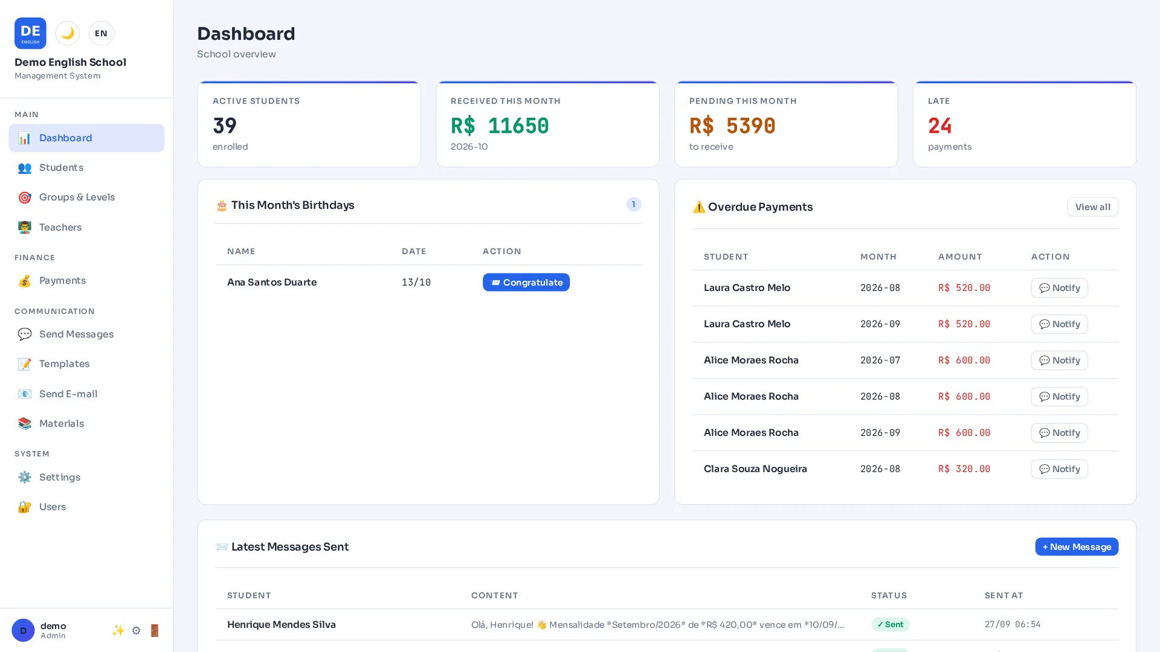Viewport: 1160px width, 652px height.
Task: Notify Laura Castro Melo for 2026-08
Action: (1059, 288)
